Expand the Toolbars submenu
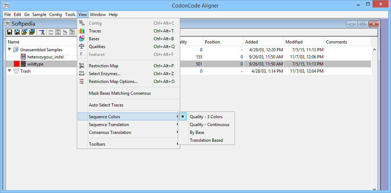The image size is (391, 193). coord(128,144)
